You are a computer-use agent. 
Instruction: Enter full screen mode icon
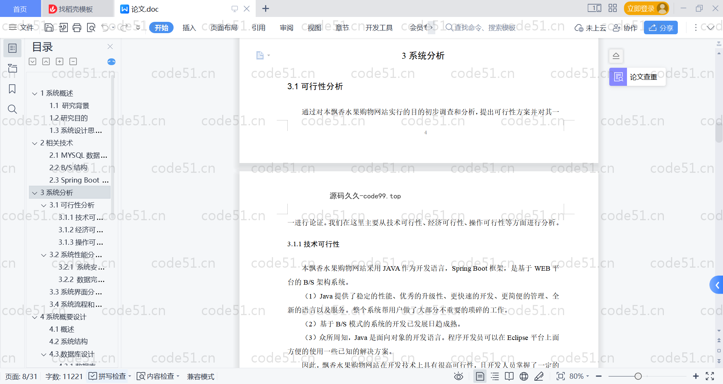tap(710, 376)
